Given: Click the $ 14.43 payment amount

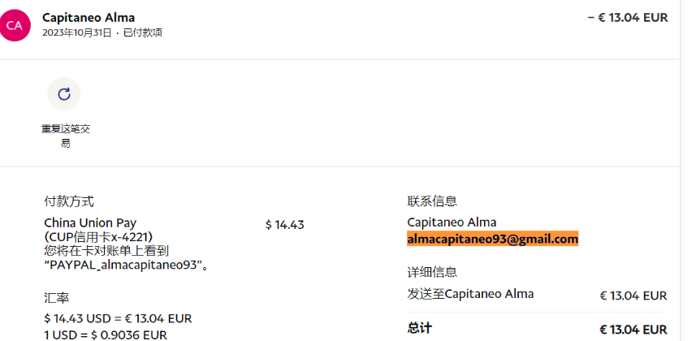Looking at the screenshot, I should pos(284,224).
